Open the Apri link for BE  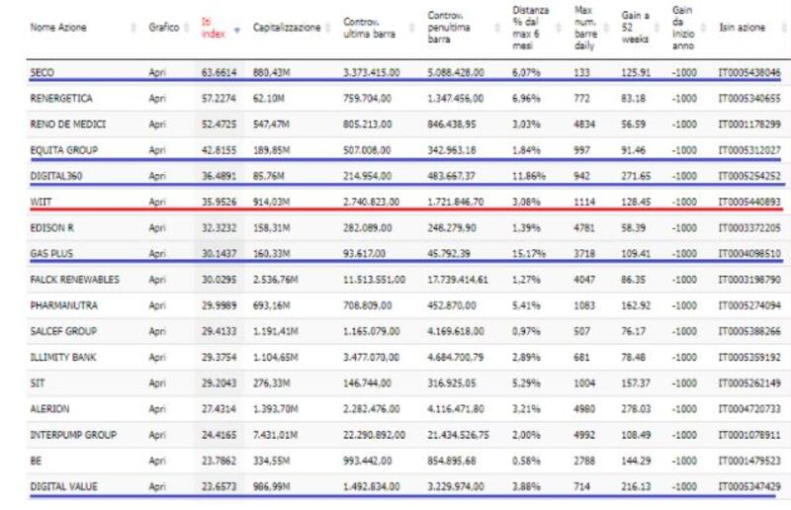157,461
